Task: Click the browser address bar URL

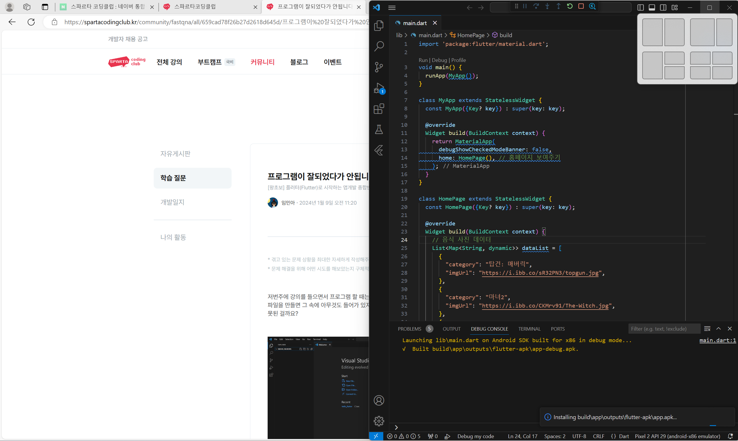Action: click(217, 22)
